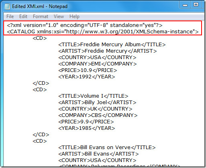Click the Freddie Mercury Album title line
The height and width of the screenshot is (168, 206).
pyautogui.click(x=112, y=45)
